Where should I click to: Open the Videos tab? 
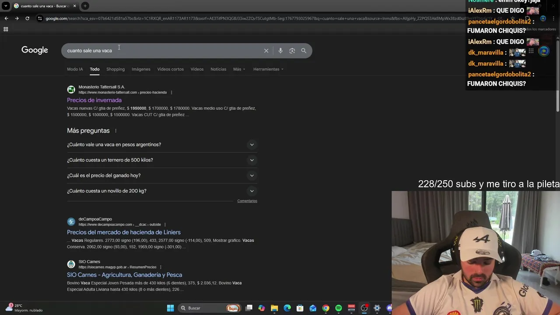point(197,69)
